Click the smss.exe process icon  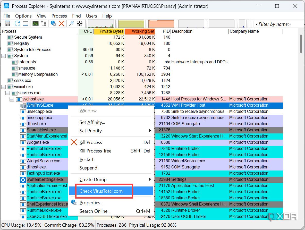[x=15, y=68]
